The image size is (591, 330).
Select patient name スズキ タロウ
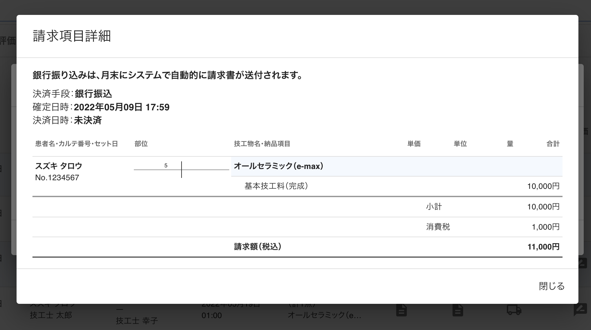point(59,166)
